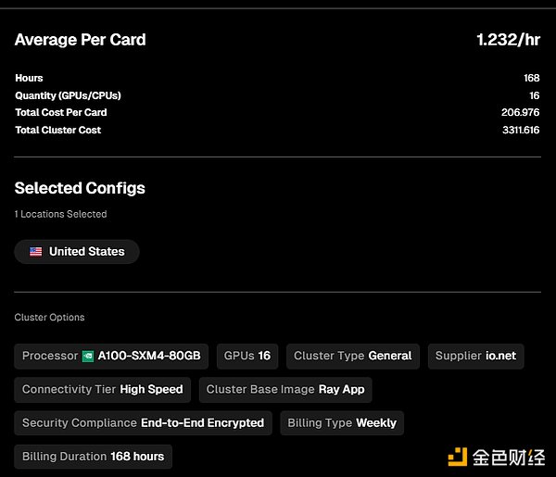Click the United States flag icon

point(36,251)
